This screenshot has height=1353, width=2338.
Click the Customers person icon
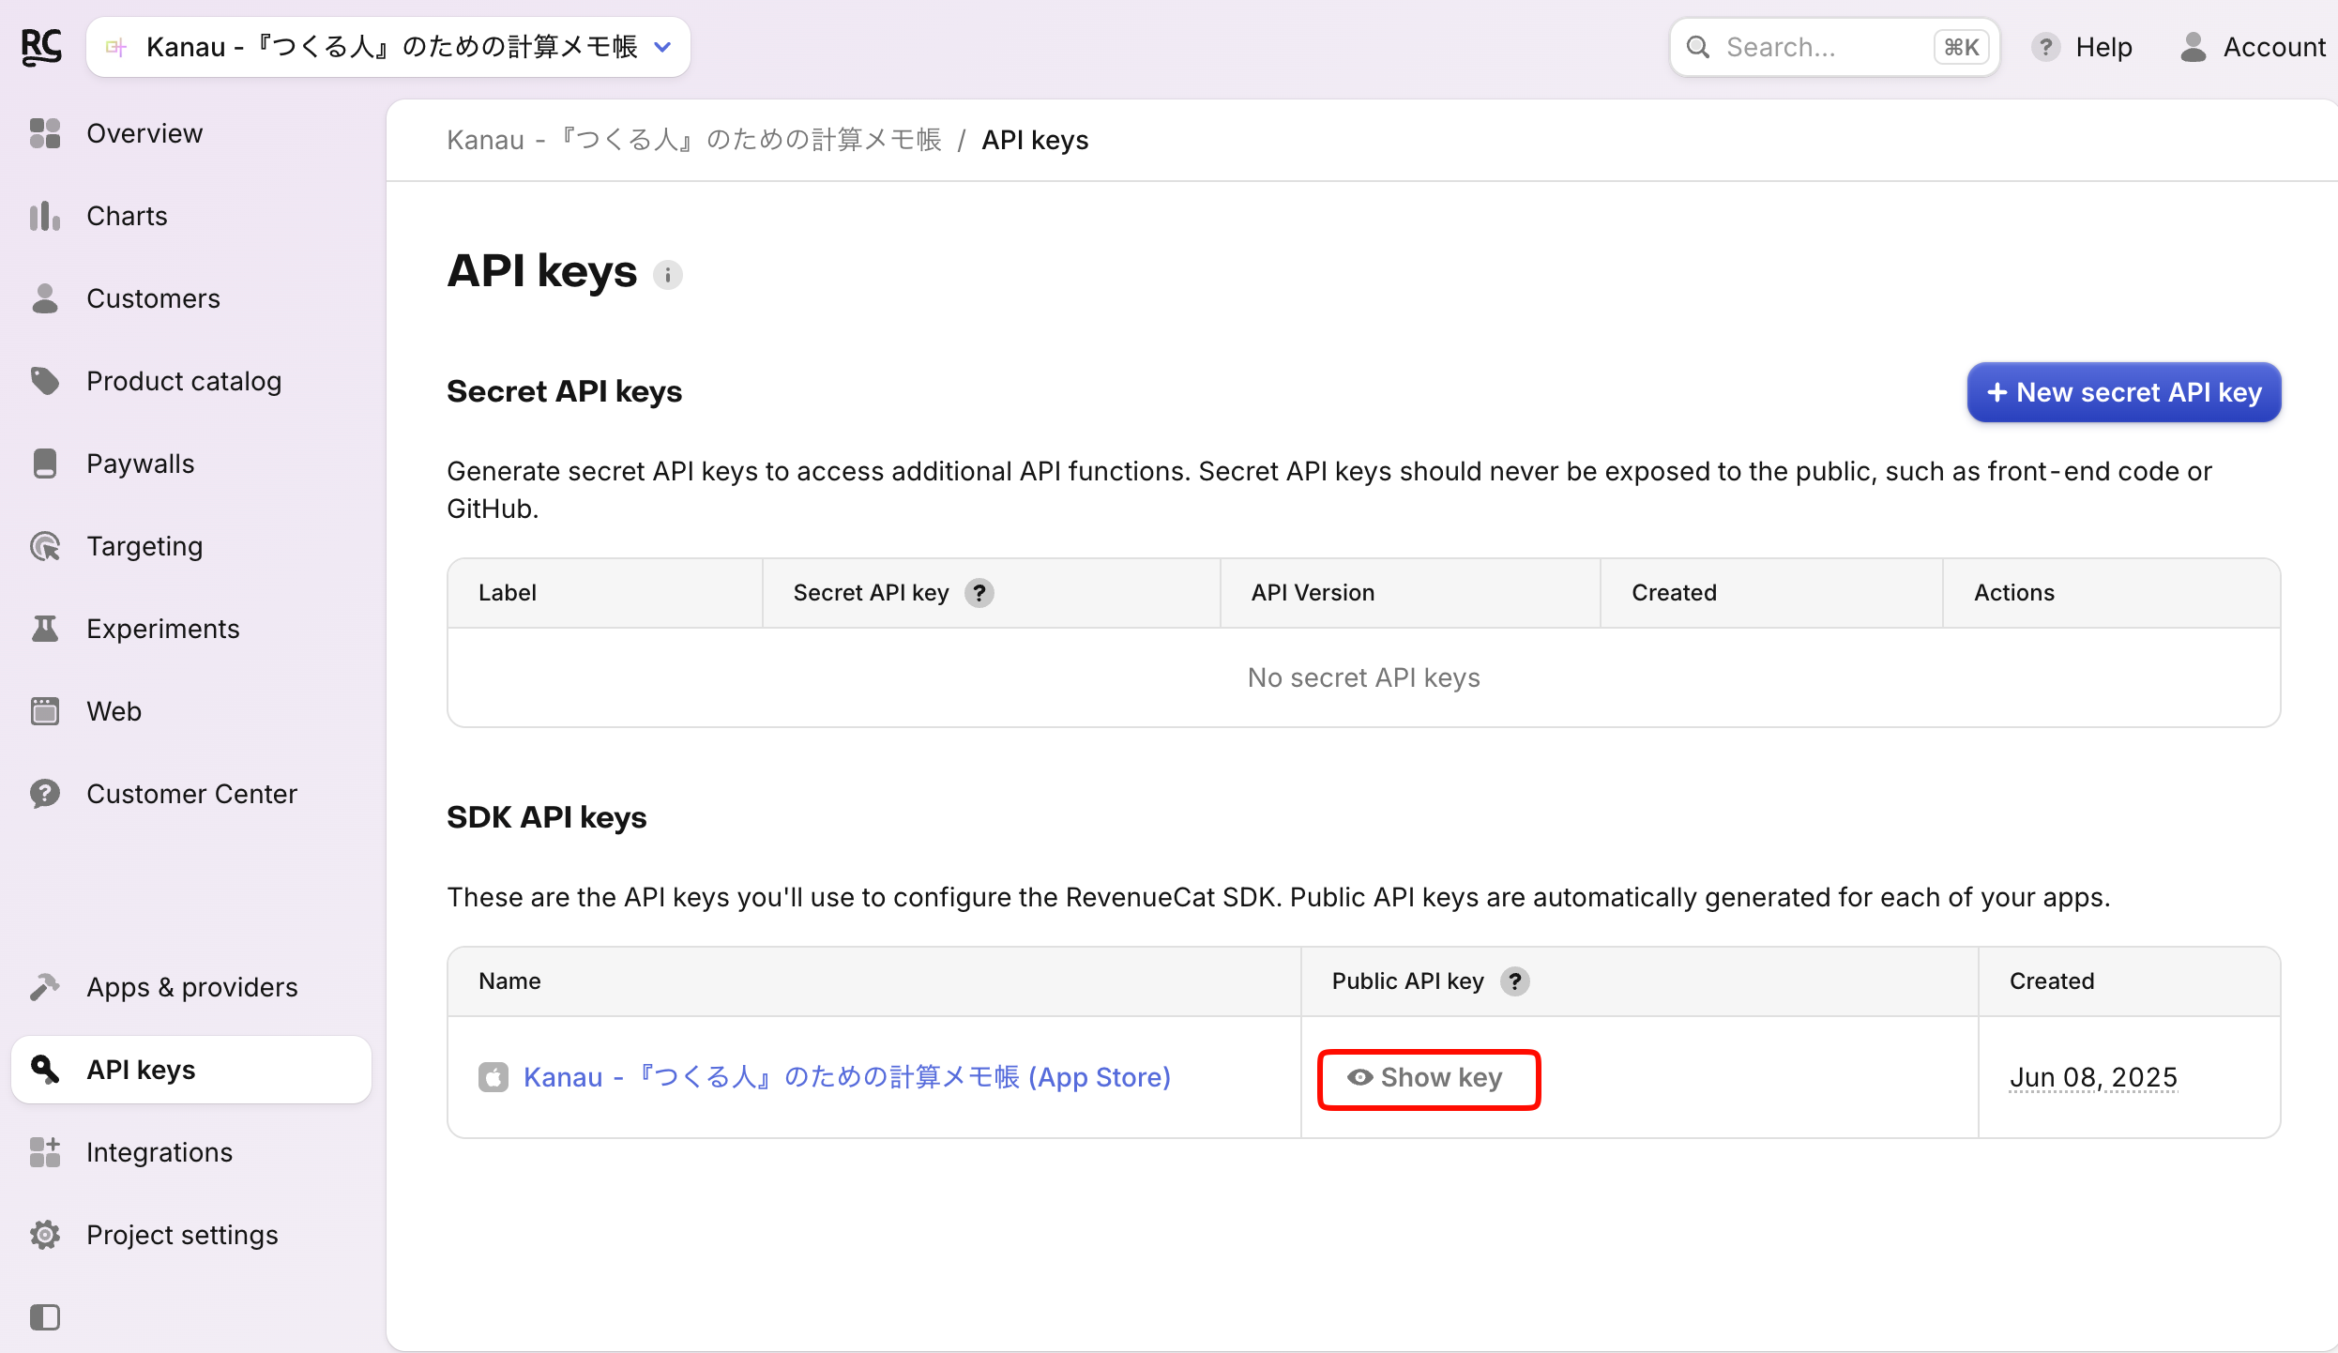coord(45,298)
